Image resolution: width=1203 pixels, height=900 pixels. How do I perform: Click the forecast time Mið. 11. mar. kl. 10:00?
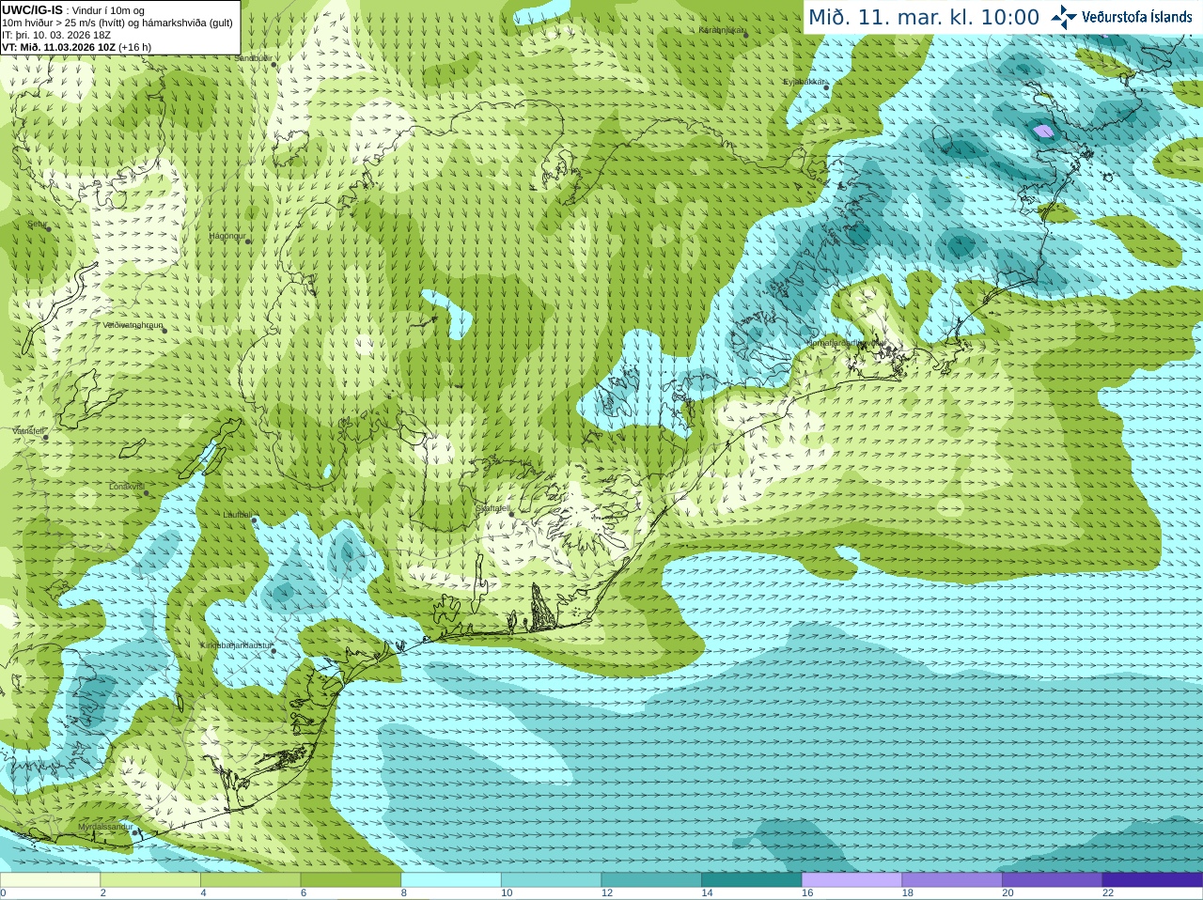point(924,18)
